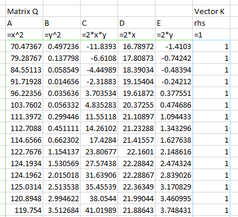Click the column label 'A' cell
Image resolution: width=238 pixels, height=217 pixels.
(24, 23)
